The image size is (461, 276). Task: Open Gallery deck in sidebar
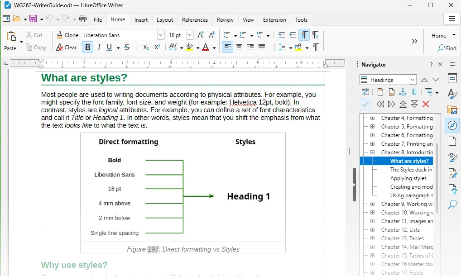pyautogui.click(x=452, y=110)
